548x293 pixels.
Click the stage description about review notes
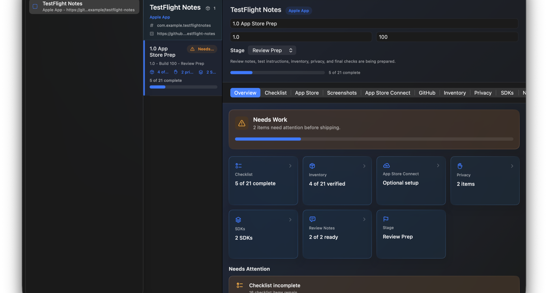313,61
